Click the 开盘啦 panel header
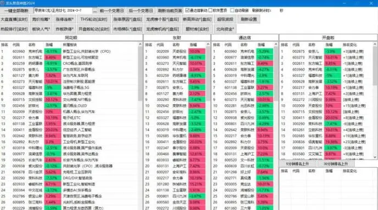The image size is (378, 210). [328, 38]
